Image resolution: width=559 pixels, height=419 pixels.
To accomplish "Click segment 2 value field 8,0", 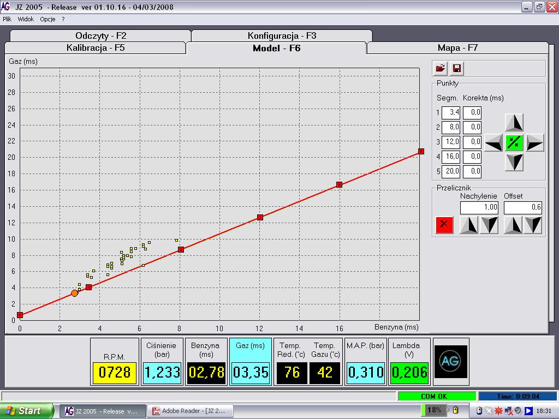I will 451,127.
